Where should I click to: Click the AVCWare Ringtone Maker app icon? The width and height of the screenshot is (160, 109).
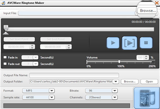pos(3,3)
